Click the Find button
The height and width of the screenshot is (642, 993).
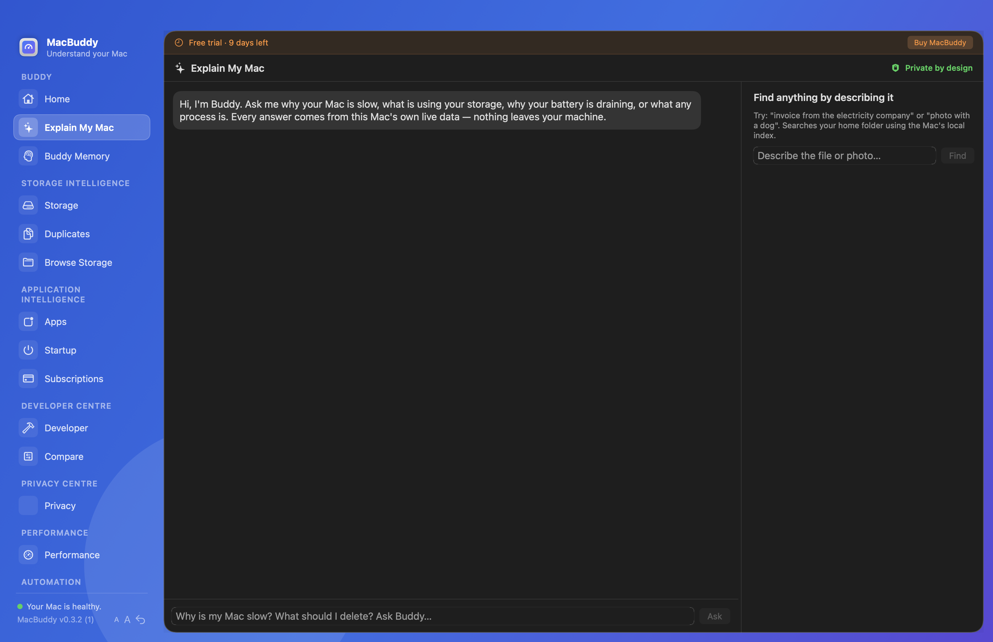957,156
